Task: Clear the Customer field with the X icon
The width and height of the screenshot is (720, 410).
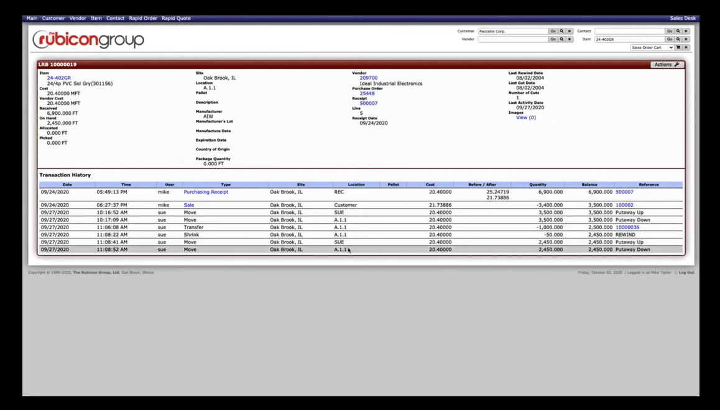Action: pyautogui.click(x=569, y=30)
